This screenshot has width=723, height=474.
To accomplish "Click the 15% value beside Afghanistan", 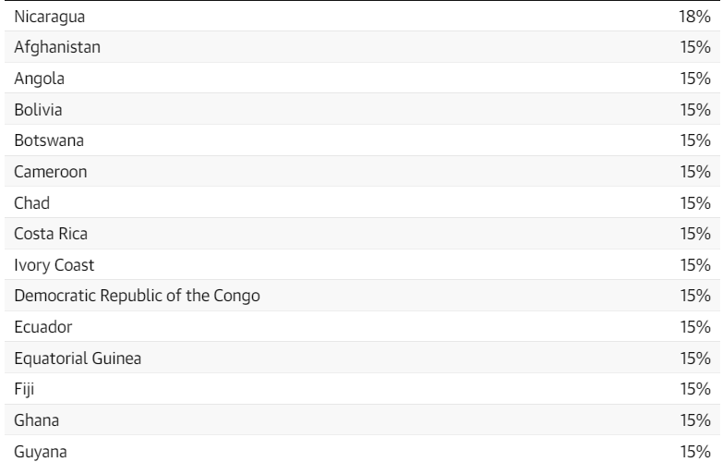I will coord(695,47).
